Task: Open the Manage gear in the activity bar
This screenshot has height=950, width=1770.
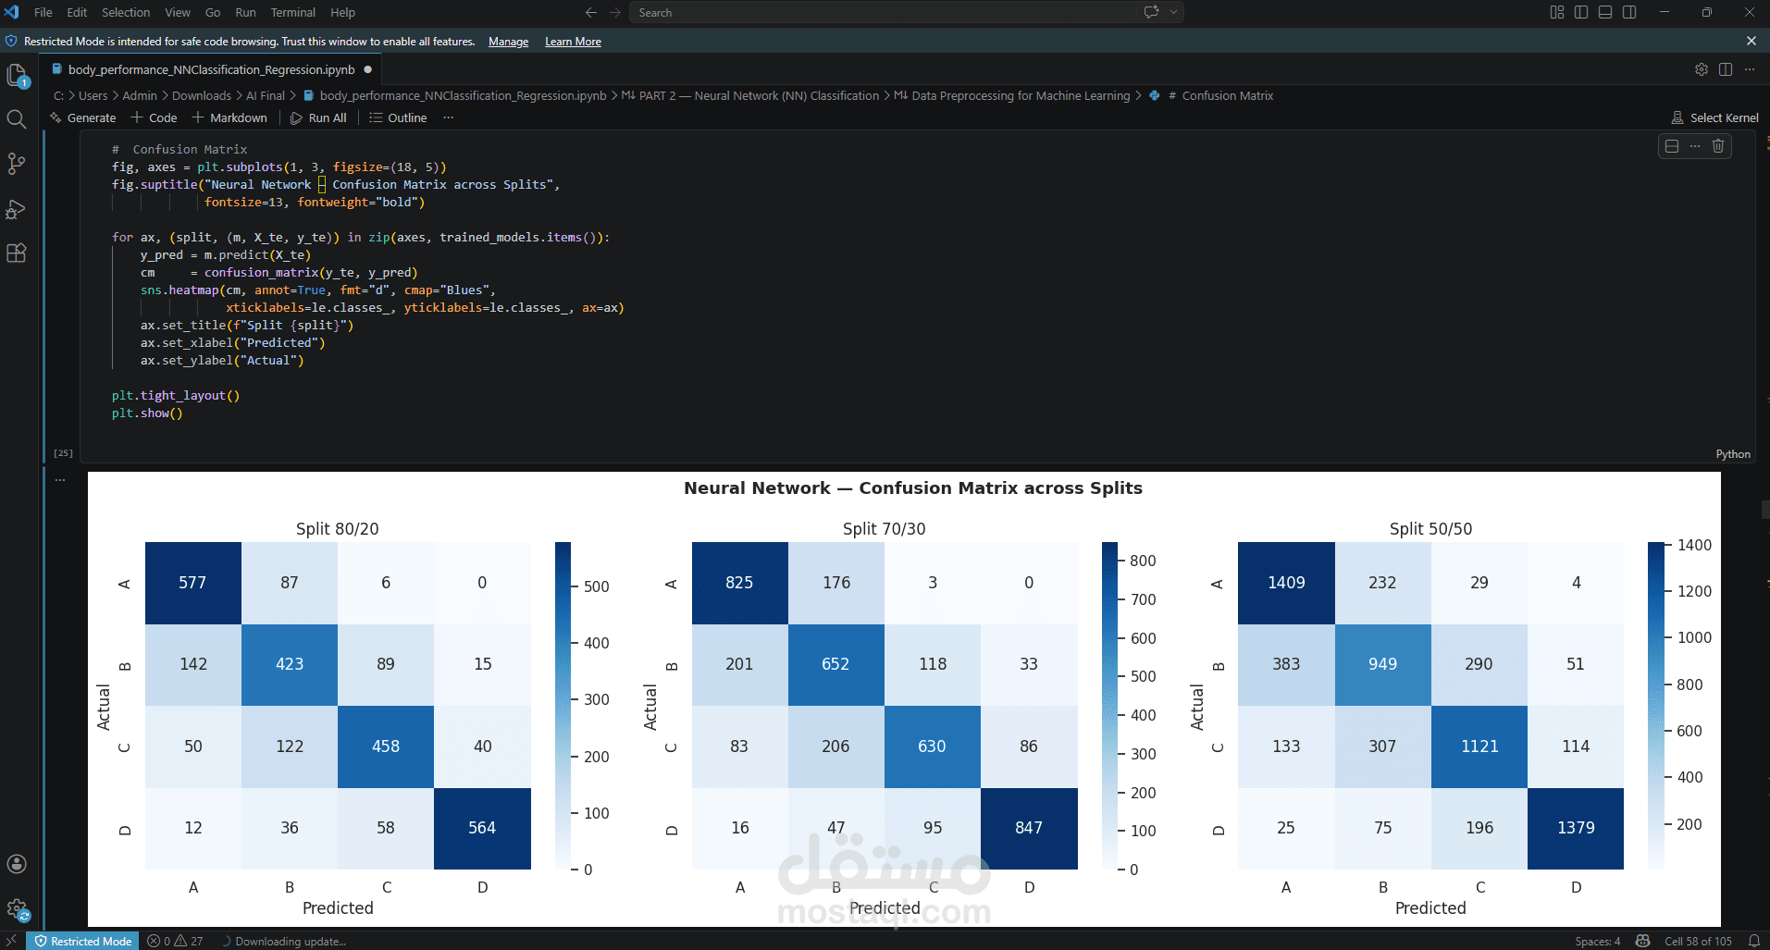Action: pos(17,909)
